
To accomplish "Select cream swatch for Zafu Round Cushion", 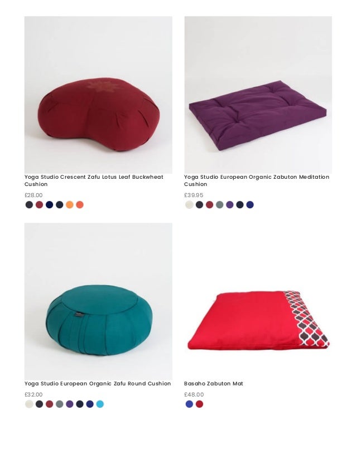I will [x=29, y=404].
